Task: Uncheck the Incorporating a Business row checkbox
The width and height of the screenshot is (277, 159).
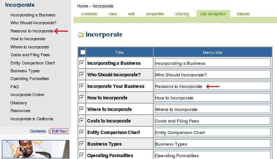Action: point(82,63)
